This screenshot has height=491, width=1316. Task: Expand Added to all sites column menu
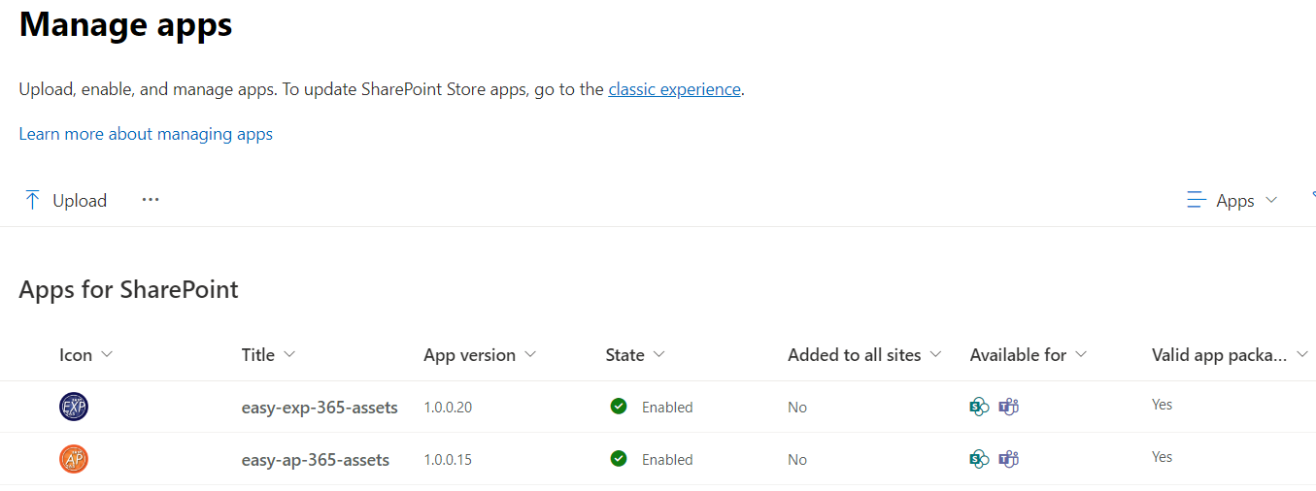(935, 355)
